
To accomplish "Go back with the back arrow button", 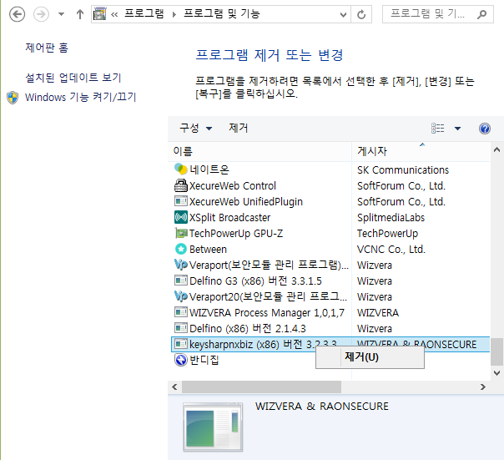I will click(x=17, y=14).
